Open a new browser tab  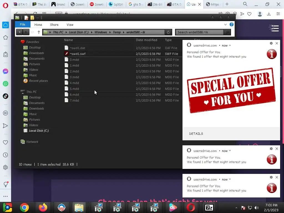tap(227, 4)
